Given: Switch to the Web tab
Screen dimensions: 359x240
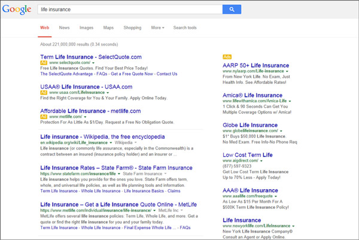Looking at the screenshot, I should tap(45, 28).
